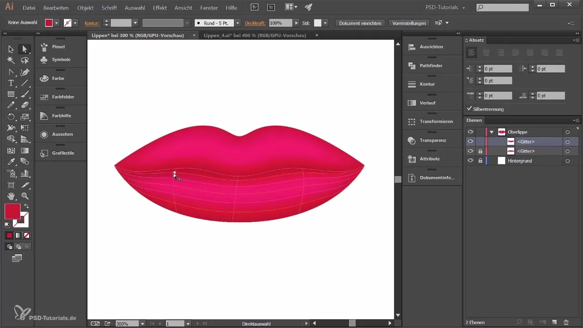Image resolution: width=583 pixels, height=328 pixels.
Task: Toggle Silbentrennung checkbox
Action: pyautogui.click(x=470, y=109)
